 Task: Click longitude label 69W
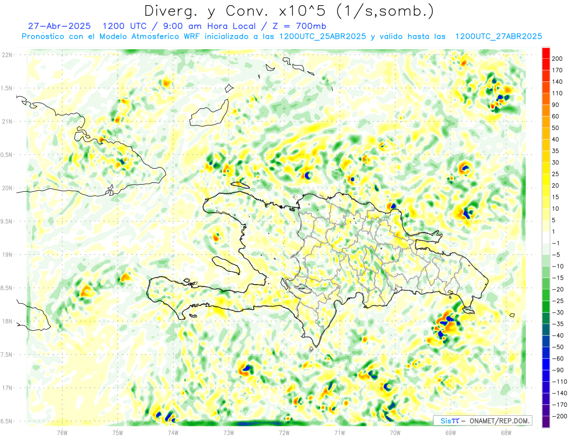pyautogui.click(x=451, y=432)
